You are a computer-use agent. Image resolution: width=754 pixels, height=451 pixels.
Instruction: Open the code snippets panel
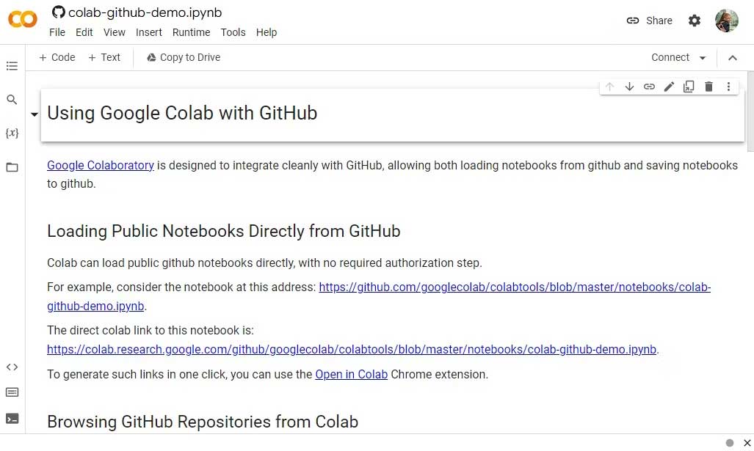point(12,367)
